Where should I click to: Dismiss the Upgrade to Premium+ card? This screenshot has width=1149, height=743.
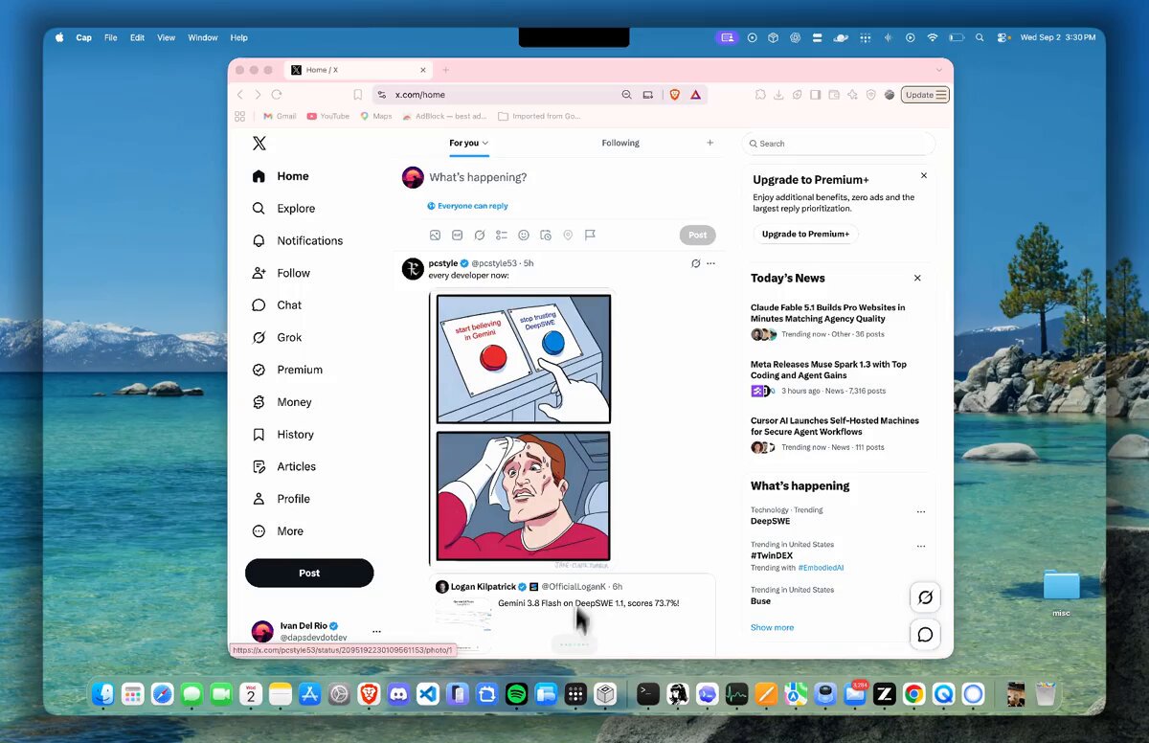pyautogui.click(x=924, y=176)
